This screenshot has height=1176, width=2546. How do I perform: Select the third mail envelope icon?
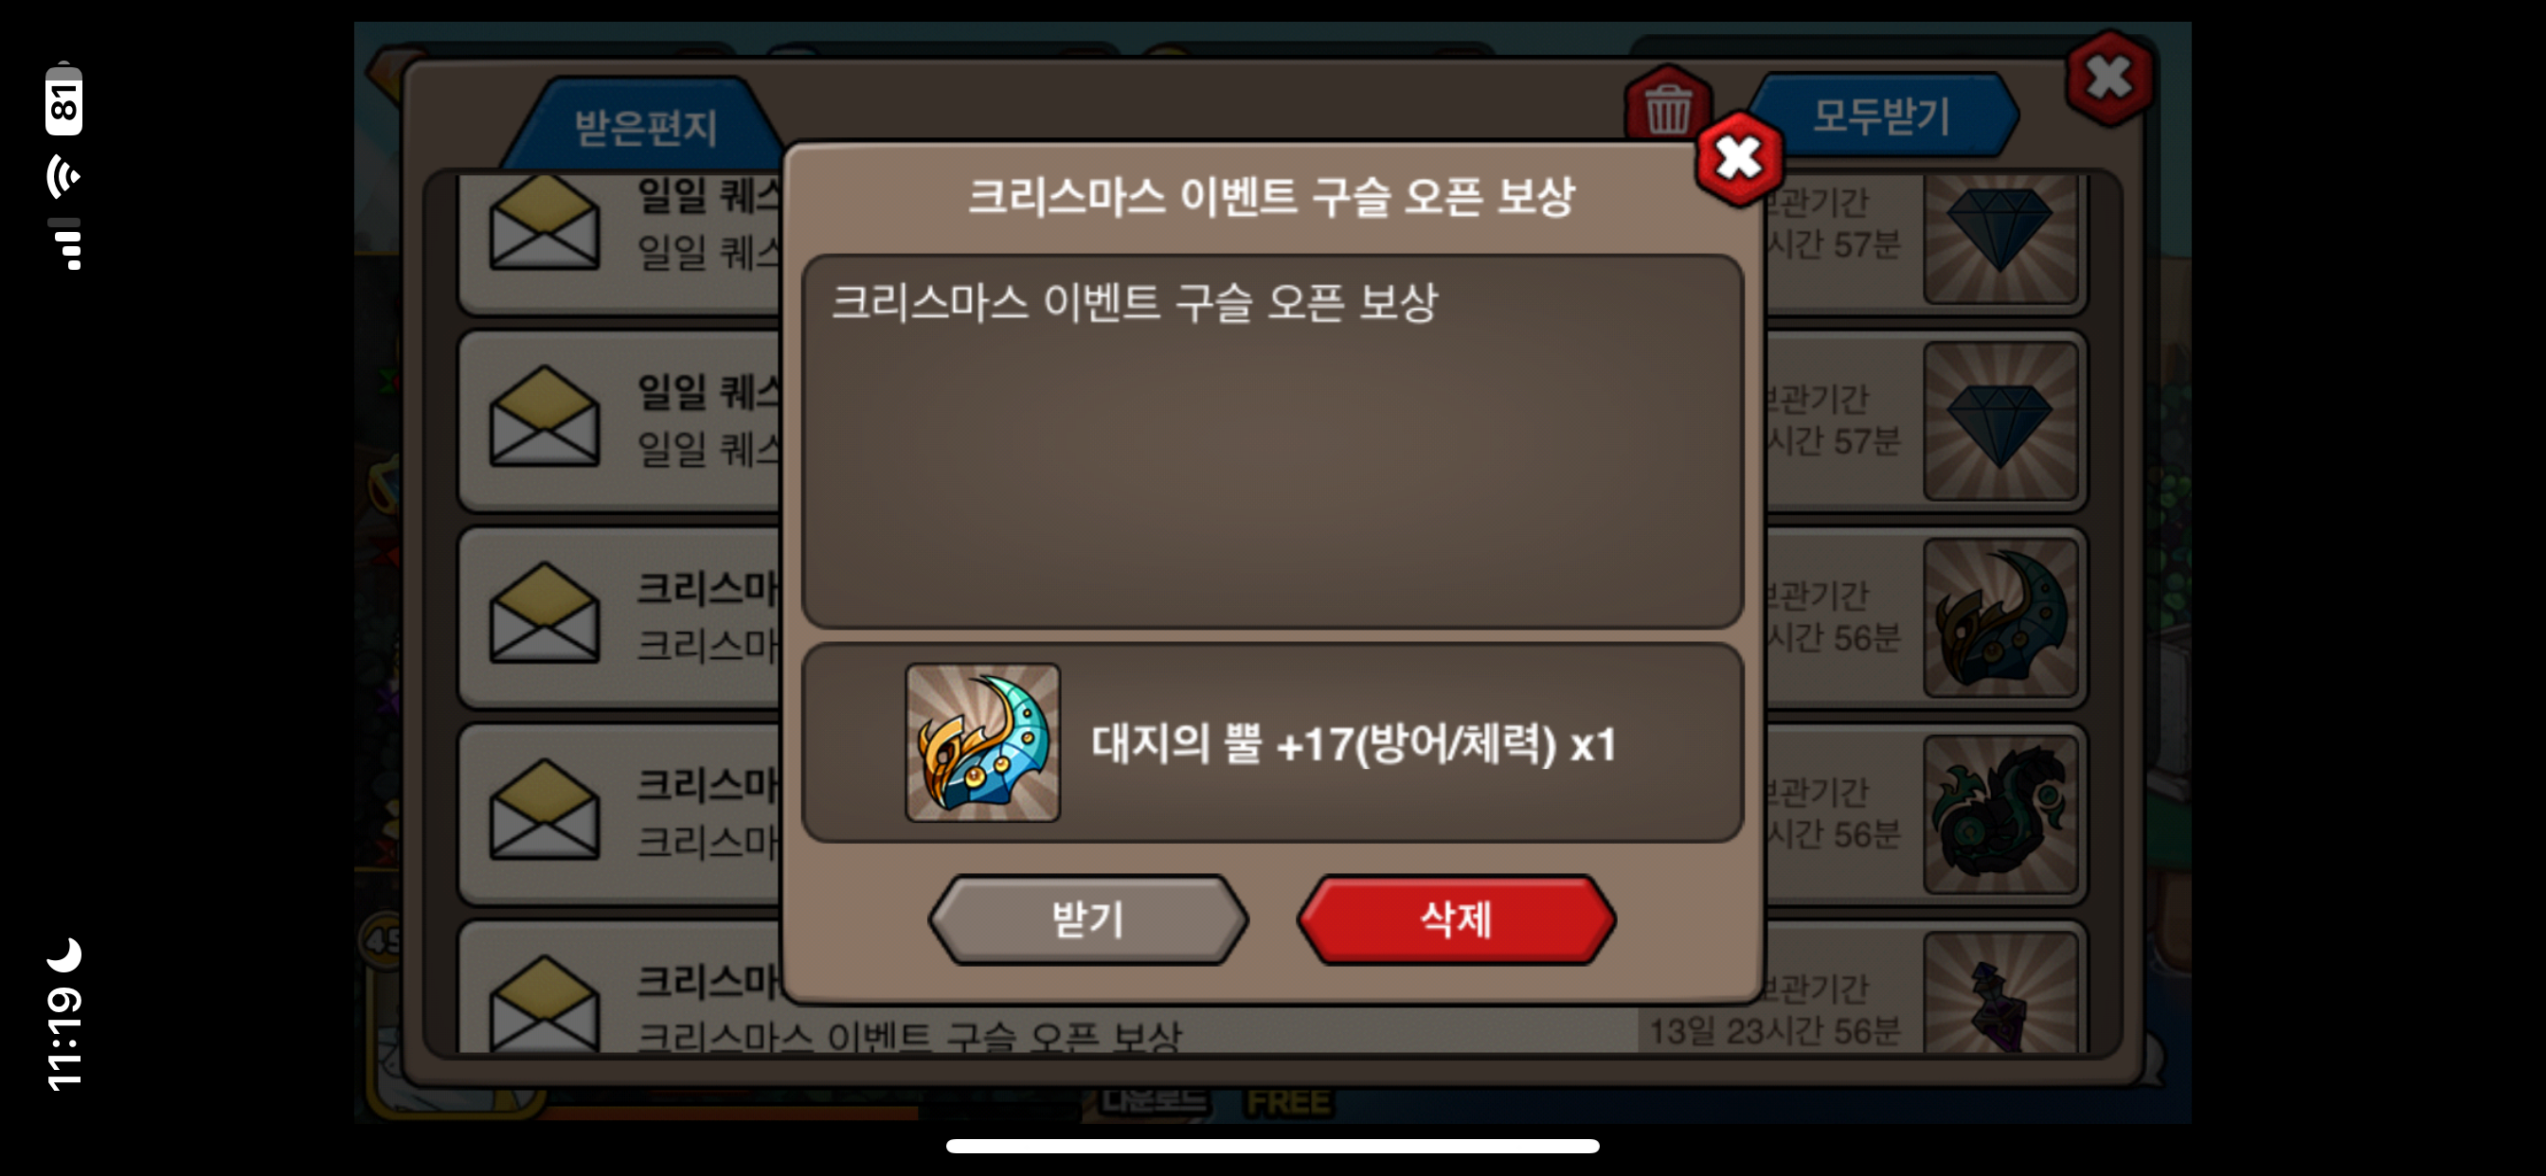click(545, 613)
